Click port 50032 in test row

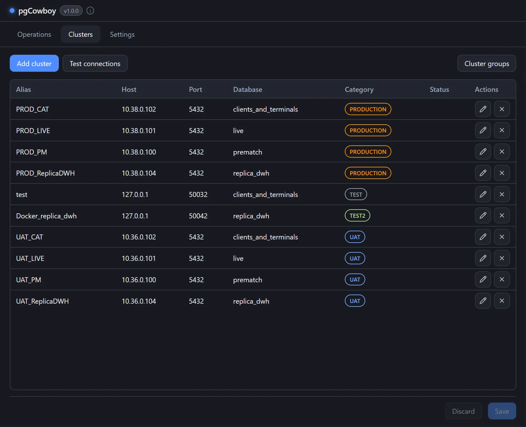198,194
